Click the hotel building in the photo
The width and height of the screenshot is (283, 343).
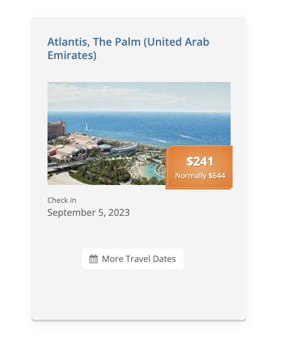56,130
